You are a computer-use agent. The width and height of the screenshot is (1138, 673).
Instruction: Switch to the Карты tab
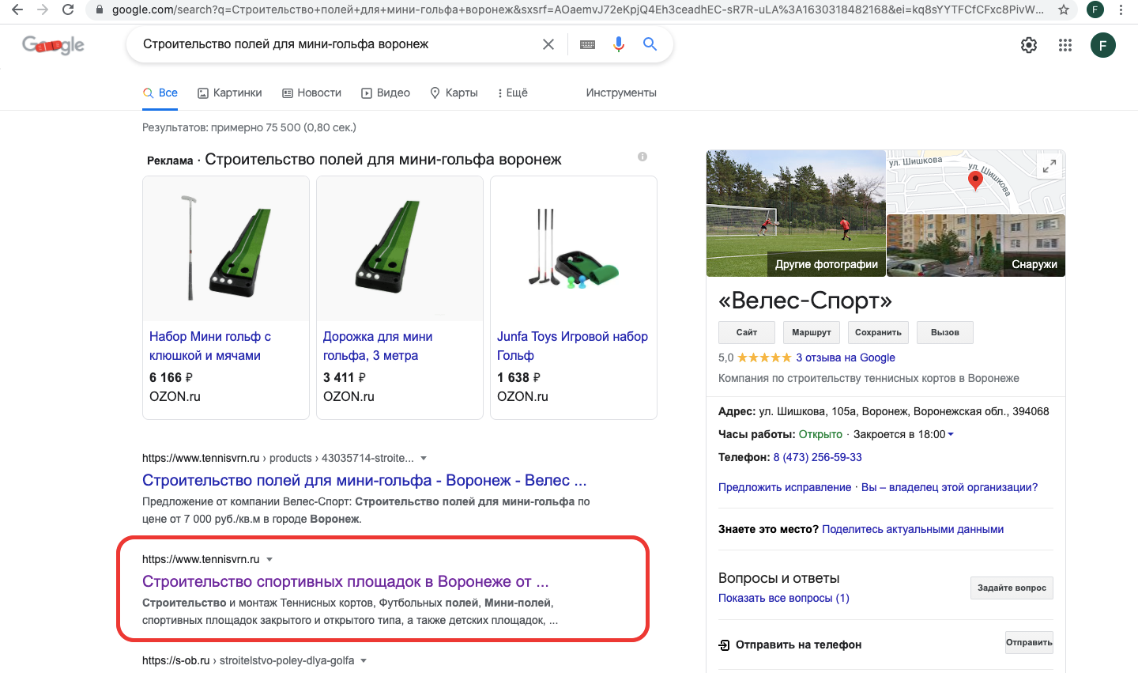454,93
